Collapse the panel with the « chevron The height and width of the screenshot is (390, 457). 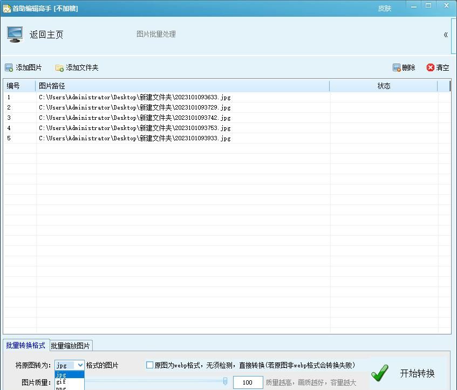pyautogui.click(x=446, y=35)
